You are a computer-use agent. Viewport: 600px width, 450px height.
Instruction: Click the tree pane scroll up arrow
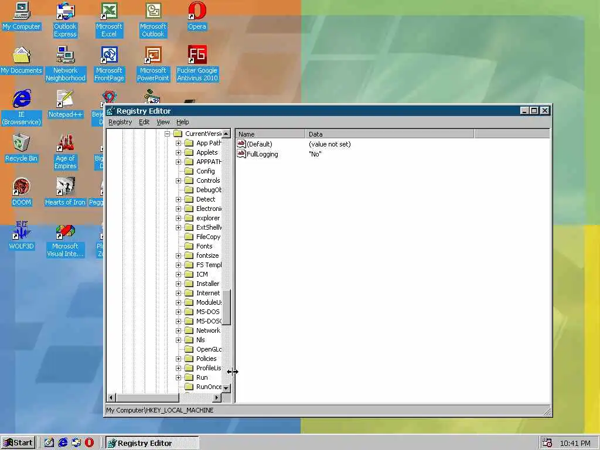(226, 134)
